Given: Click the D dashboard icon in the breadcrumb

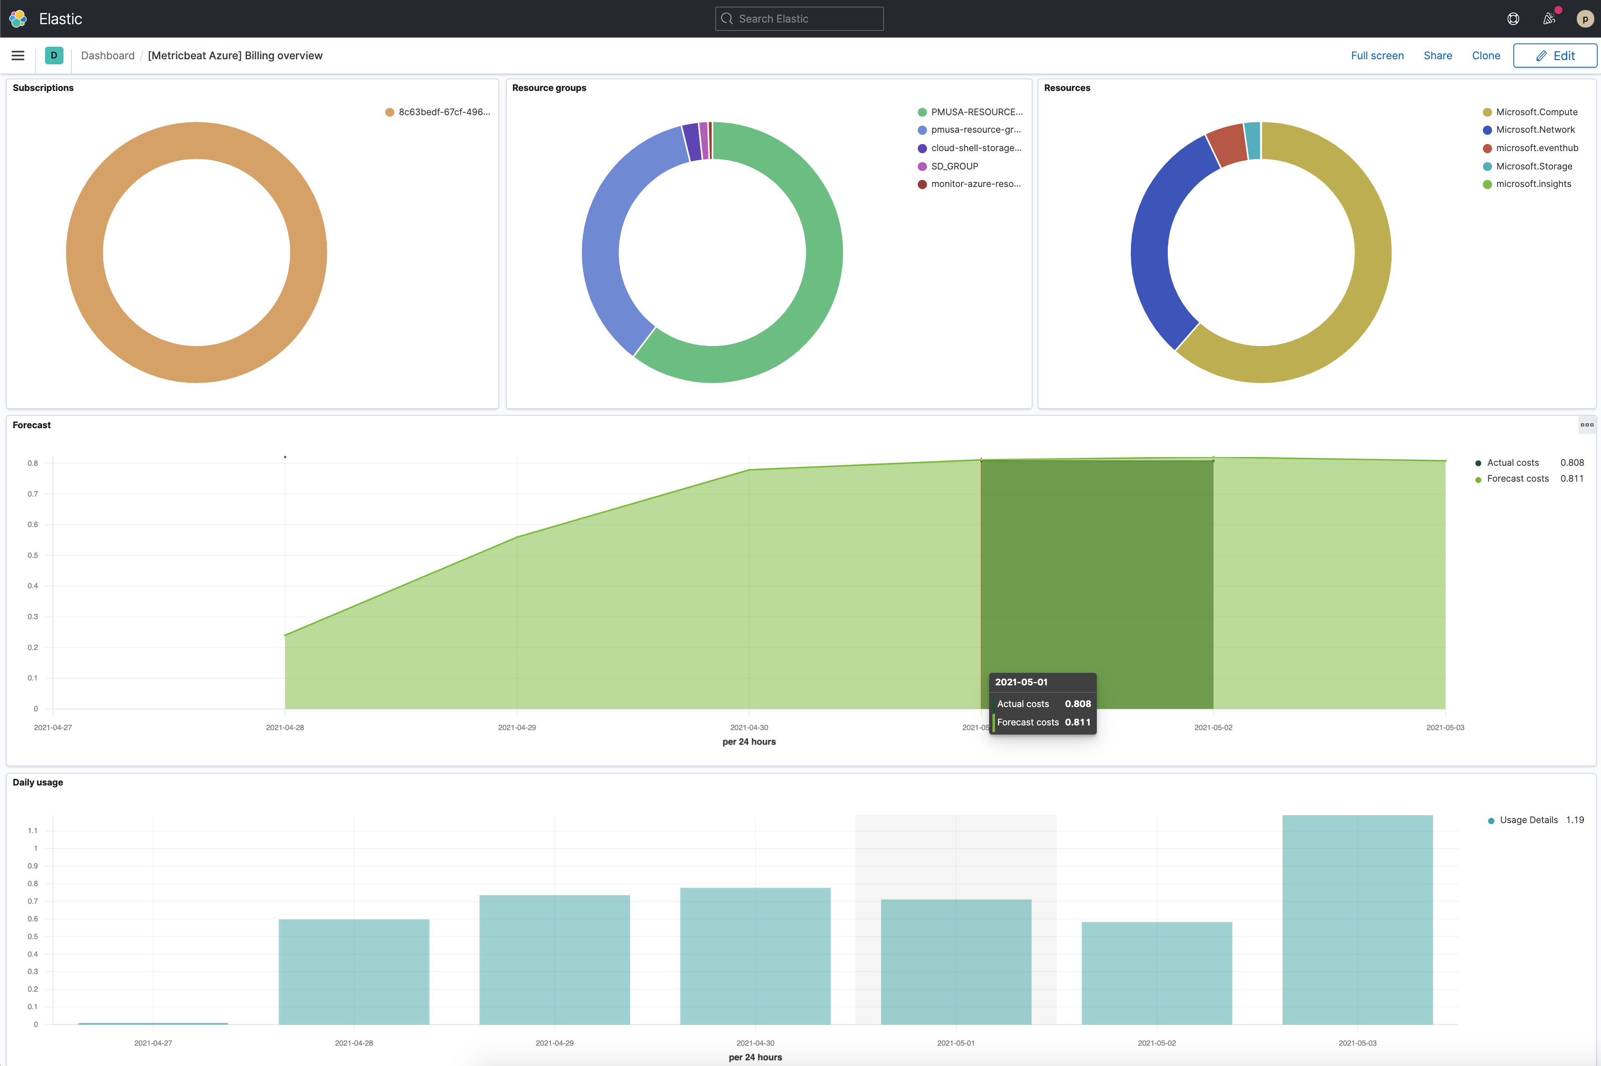Looking at the screenshot, I should (54, 55).
